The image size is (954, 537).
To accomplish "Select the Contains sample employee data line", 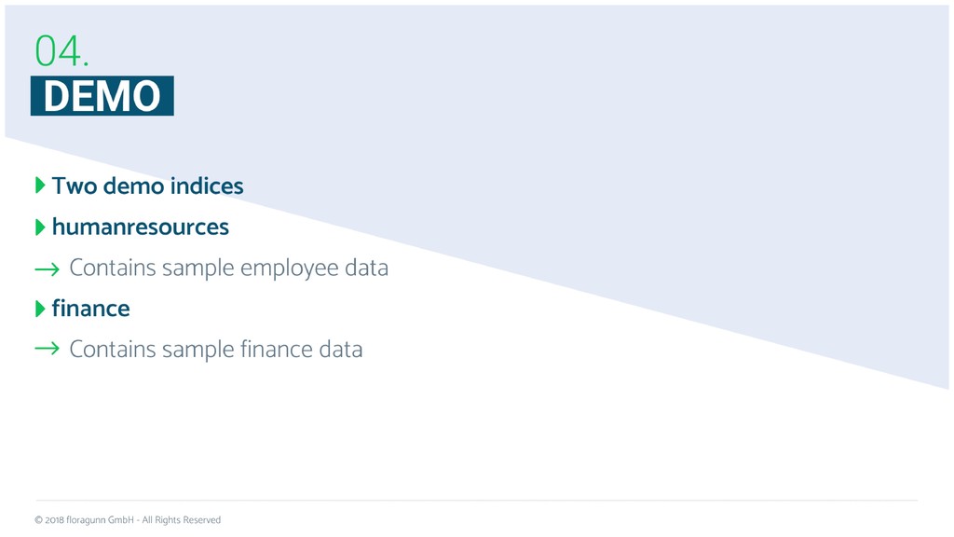I will [x=229, y=268].
